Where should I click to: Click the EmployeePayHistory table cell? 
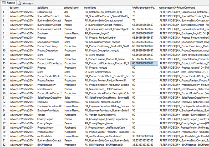(x=49, y=110)
